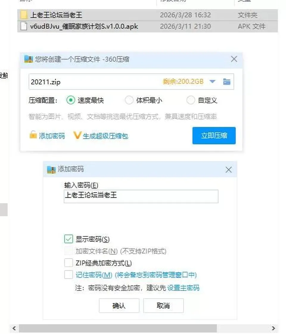Click the 20211.zip filename field

click(131, 82)
